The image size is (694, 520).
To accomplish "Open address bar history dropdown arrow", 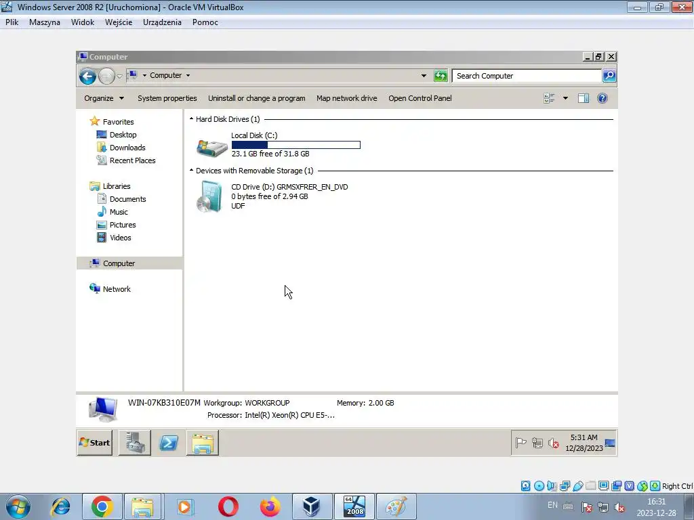I will pyautogui.click(x=424, y=76).
